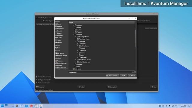Open Documenti in the places sidebar
This screenshot has height=108, width=192.
pyautogui.click(x=59, y=29)
